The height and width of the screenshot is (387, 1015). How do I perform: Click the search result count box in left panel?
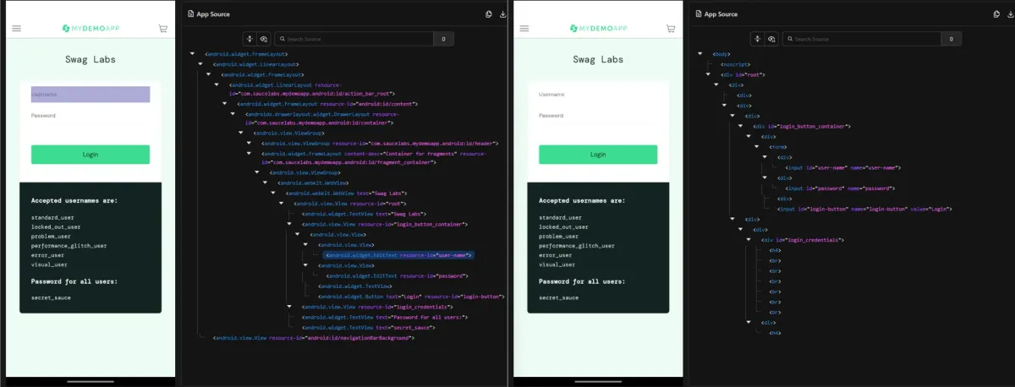[x=443, y=39]
